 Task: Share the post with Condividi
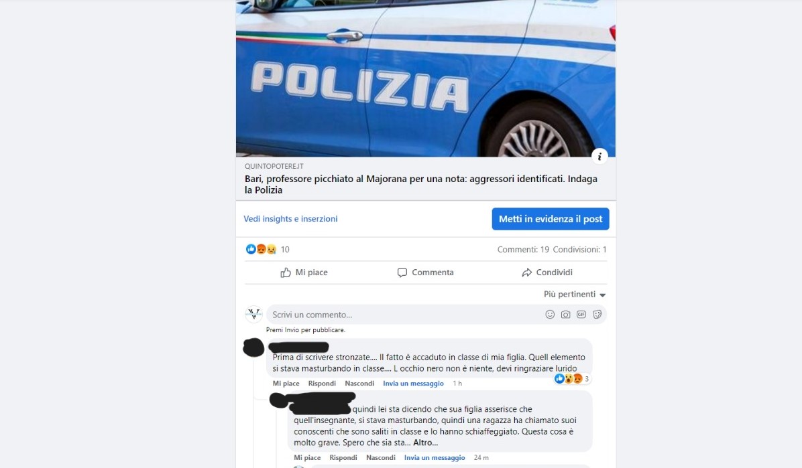(x=547, y=272)
